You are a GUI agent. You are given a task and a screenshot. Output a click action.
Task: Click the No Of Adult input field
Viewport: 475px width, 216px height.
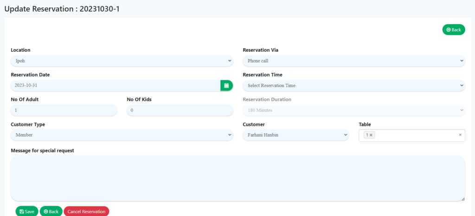[64, 110]
